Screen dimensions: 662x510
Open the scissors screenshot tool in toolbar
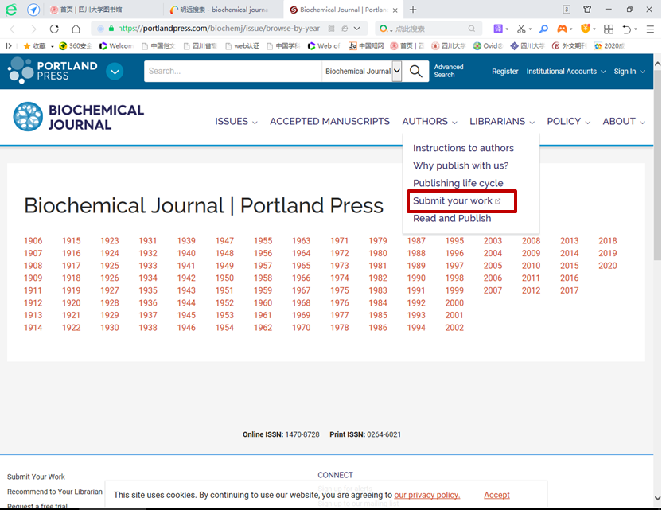click(521, 29)
